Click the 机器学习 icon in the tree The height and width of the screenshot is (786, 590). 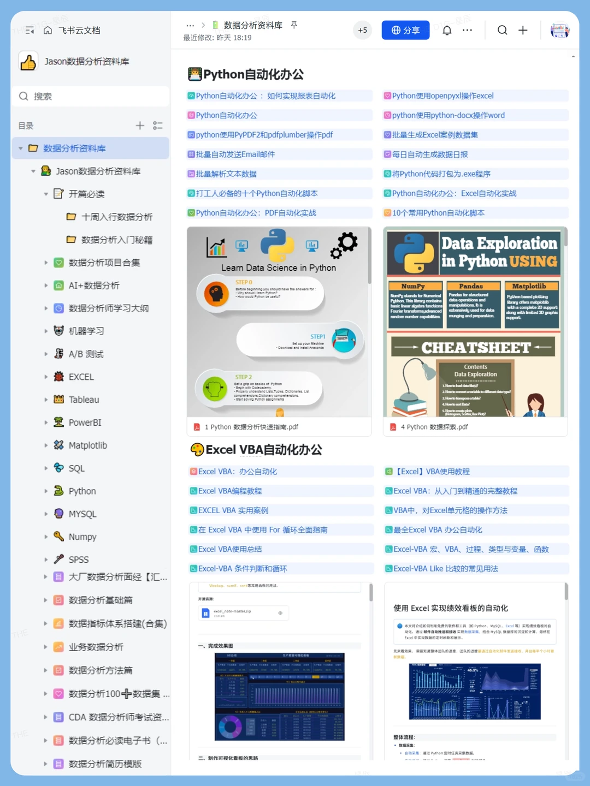point(59,331)
